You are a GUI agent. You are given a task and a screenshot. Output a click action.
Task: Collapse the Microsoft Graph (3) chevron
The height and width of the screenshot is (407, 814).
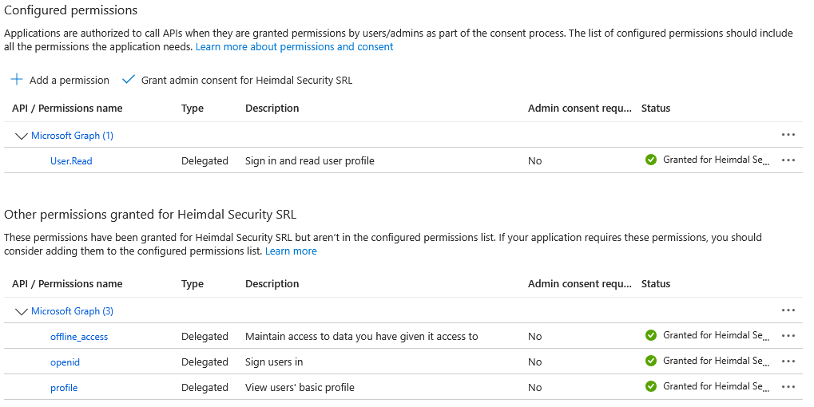(x=22, y=312)
